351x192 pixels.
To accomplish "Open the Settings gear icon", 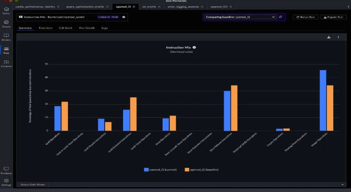I will tap(6, 182).
